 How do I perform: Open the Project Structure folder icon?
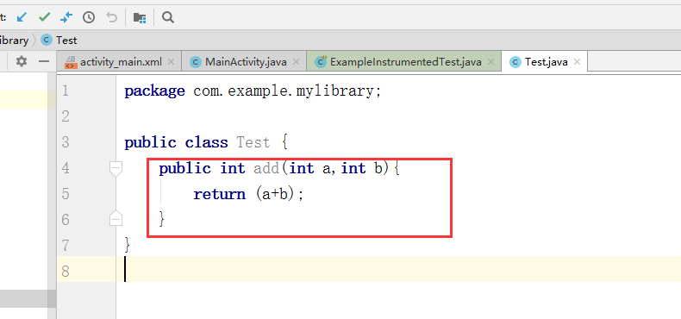[x=140, y=17]
